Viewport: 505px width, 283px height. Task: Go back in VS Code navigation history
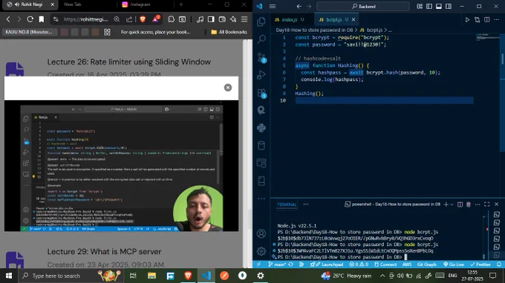[299, 6]
